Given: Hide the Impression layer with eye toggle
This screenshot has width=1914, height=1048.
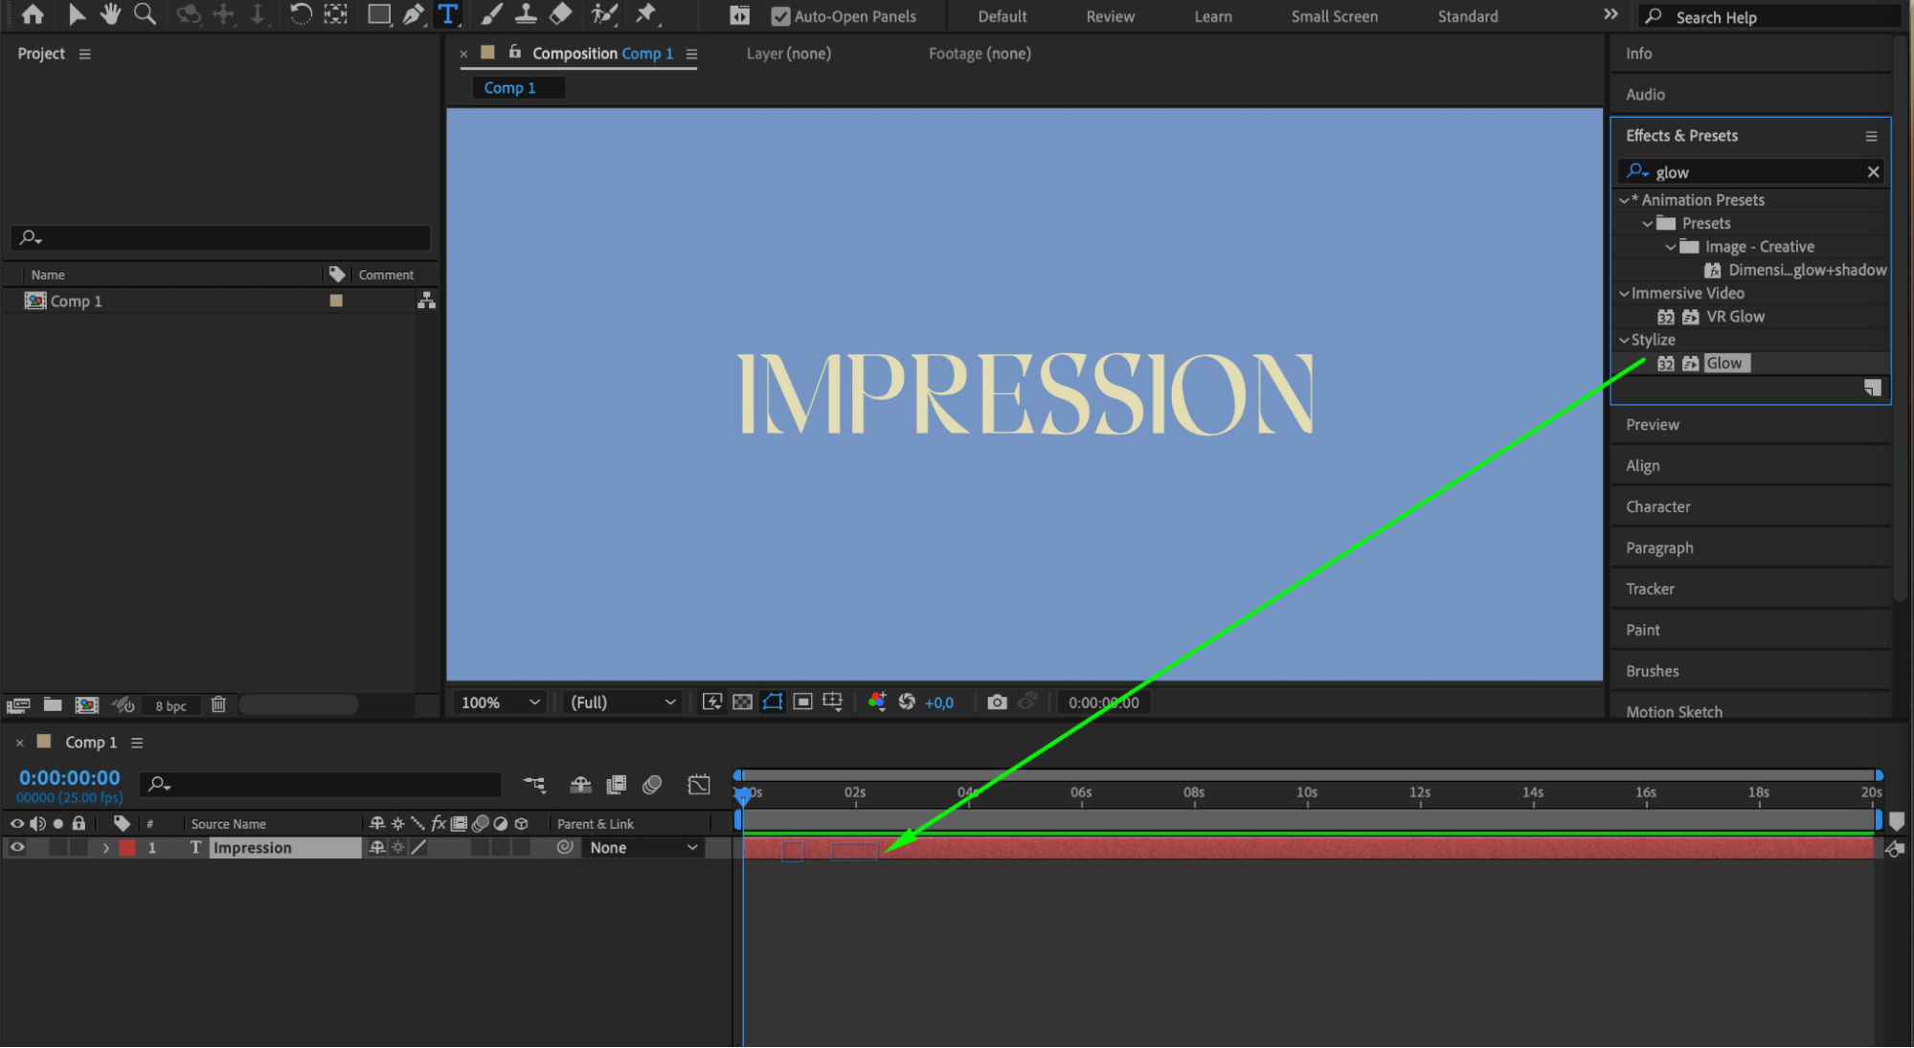Looking at the screenshot, I should tap(17, 848).
